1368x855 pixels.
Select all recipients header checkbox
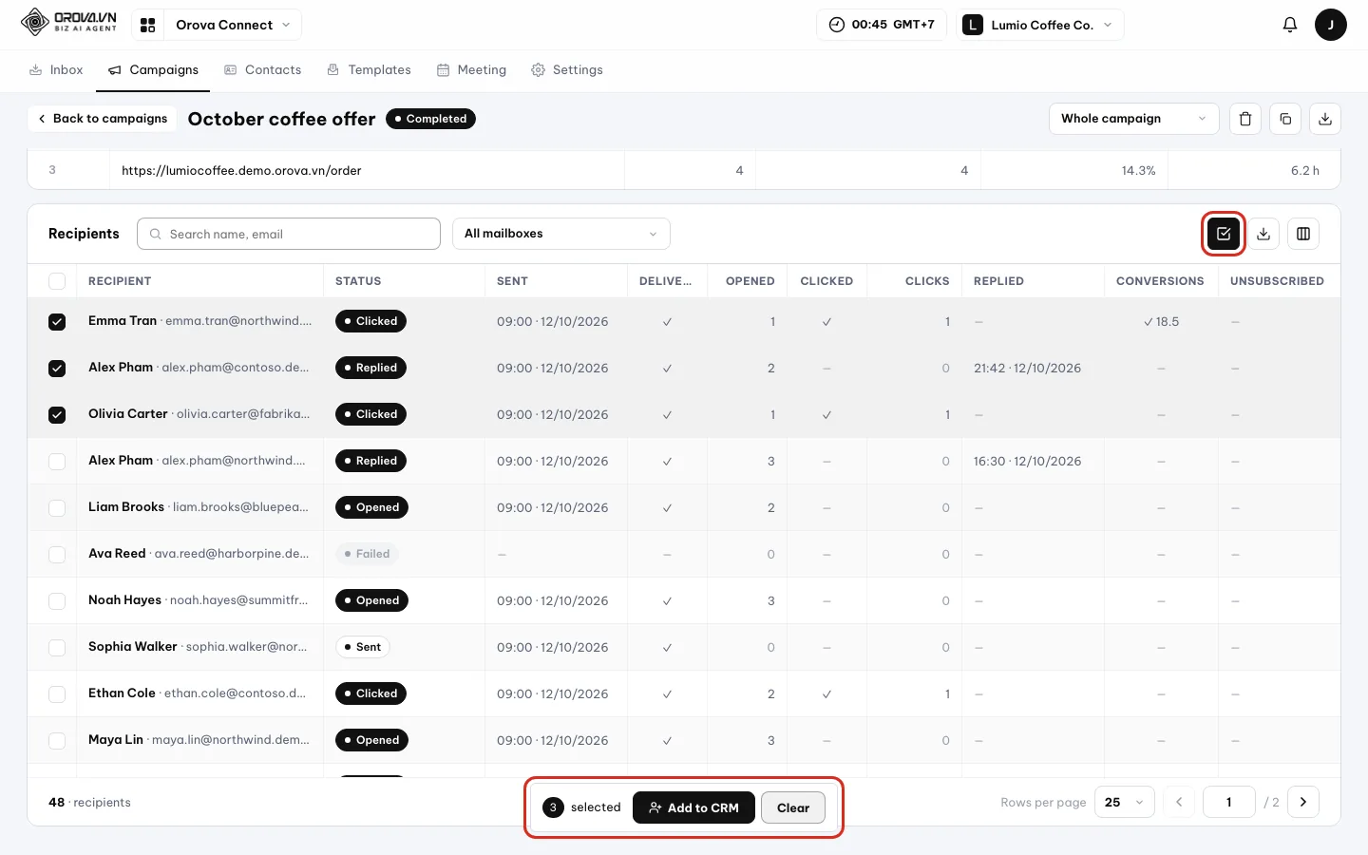click(x=57, y=281)
